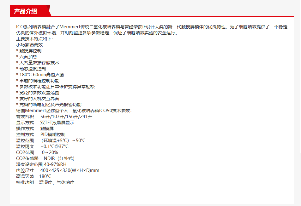The width and height of the screenshot is (301, 206).
Task: Click the 友好的人机交互界面 bullet
Action: (x=38, y=99)
